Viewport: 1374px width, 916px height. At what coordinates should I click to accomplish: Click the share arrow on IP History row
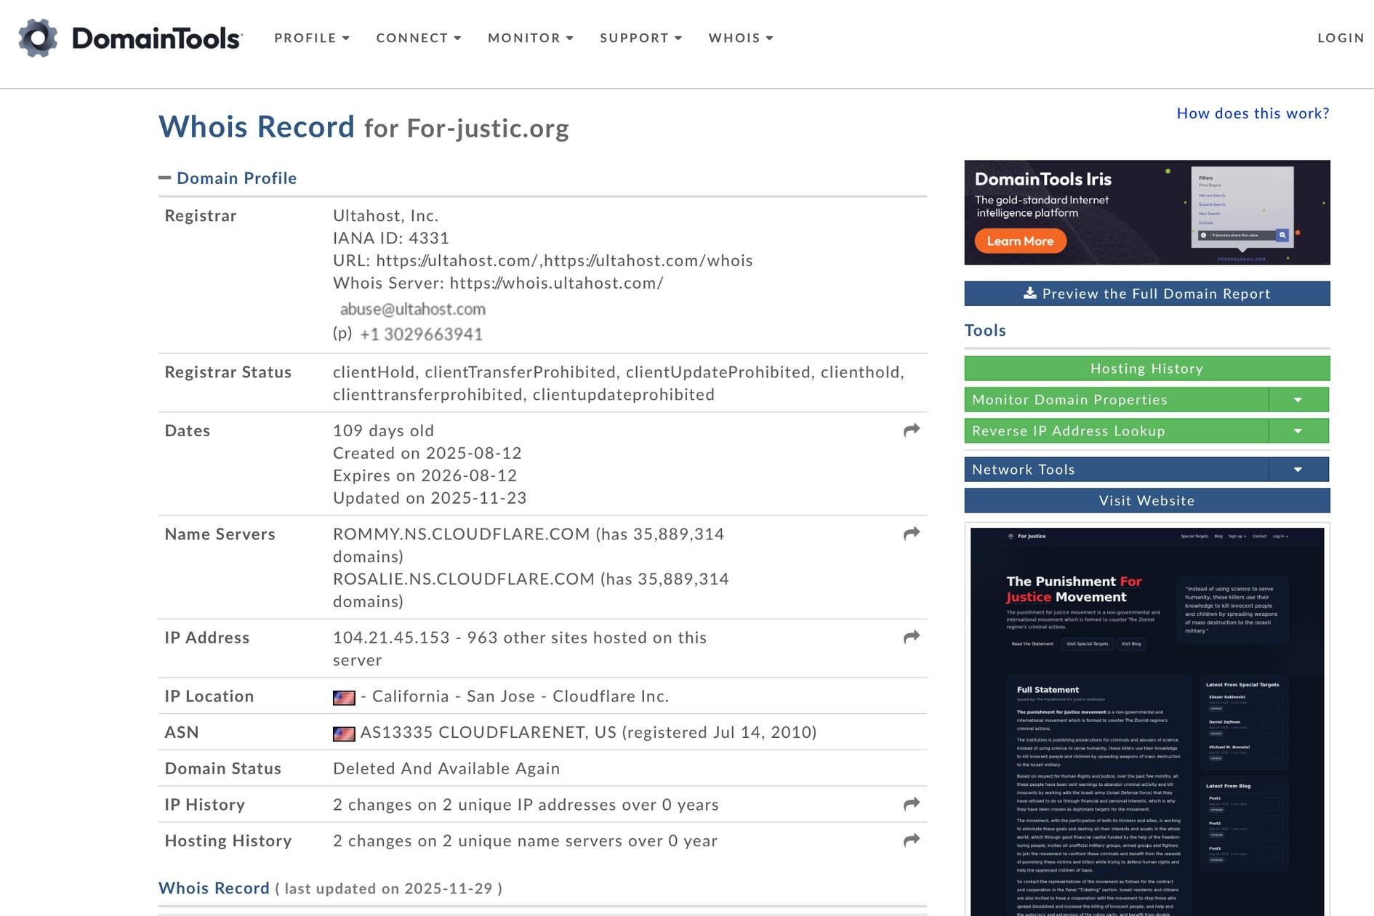(910, 805)
